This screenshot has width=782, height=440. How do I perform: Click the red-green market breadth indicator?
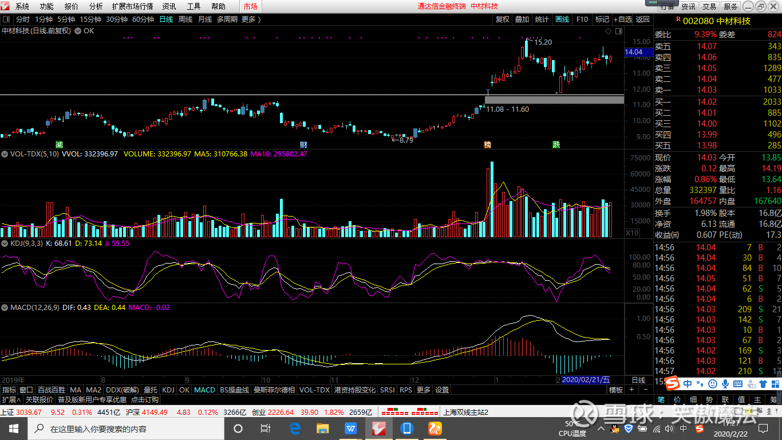pyautogui.click(x=410, y=412)
